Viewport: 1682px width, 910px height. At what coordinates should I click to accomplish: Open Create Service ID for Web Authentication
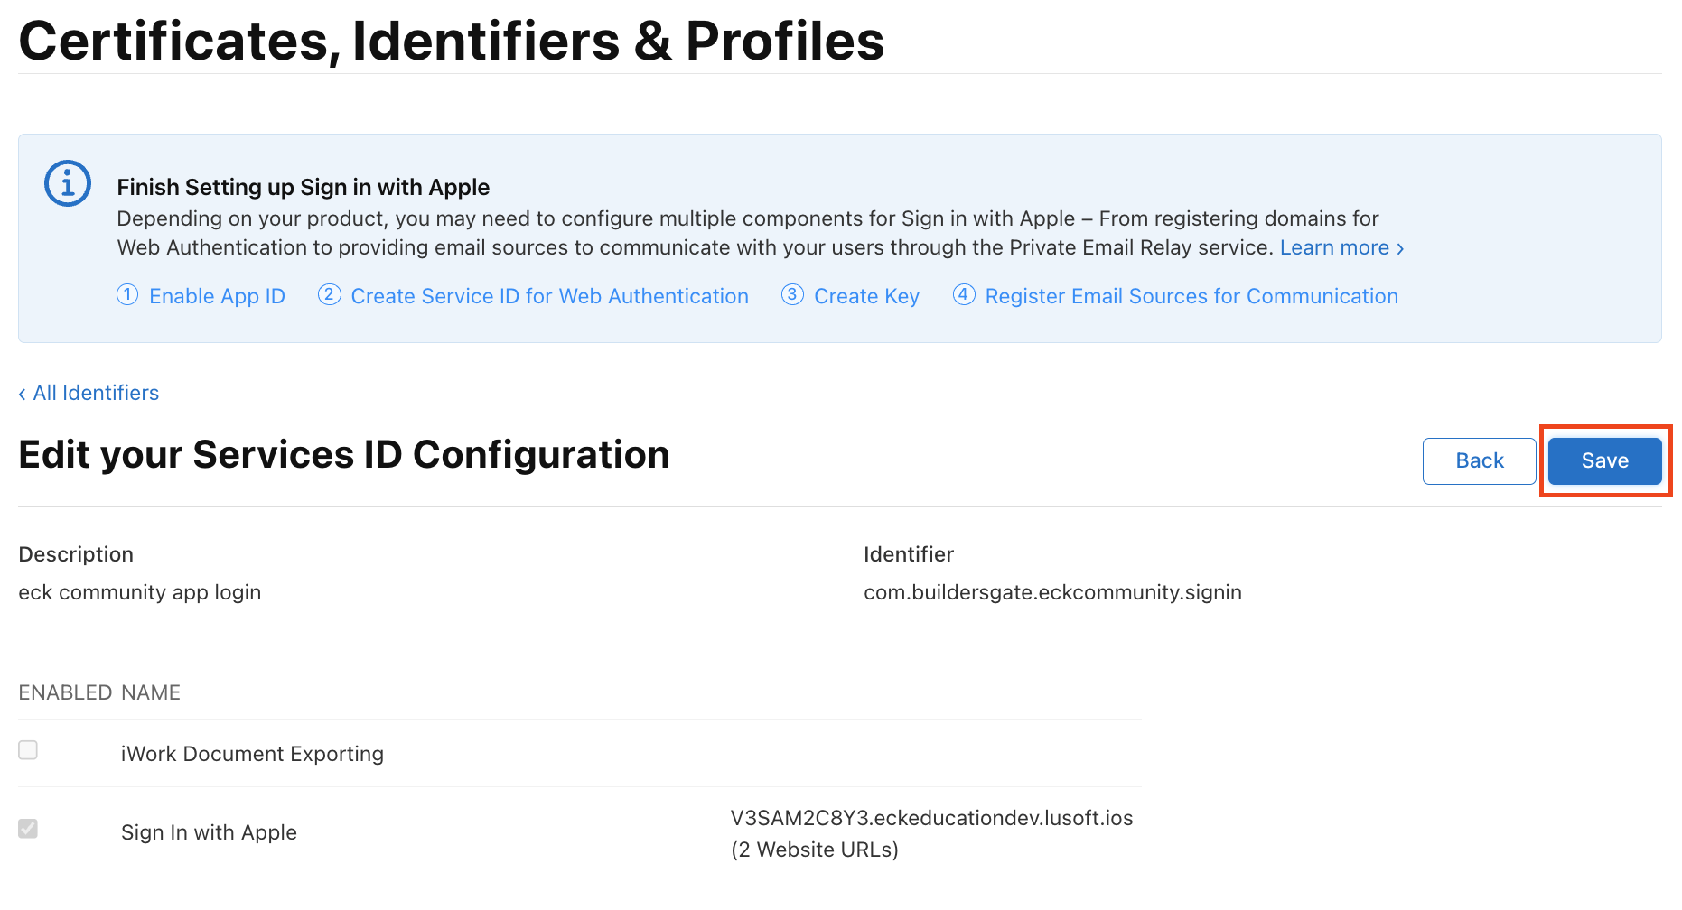[549, 296]
